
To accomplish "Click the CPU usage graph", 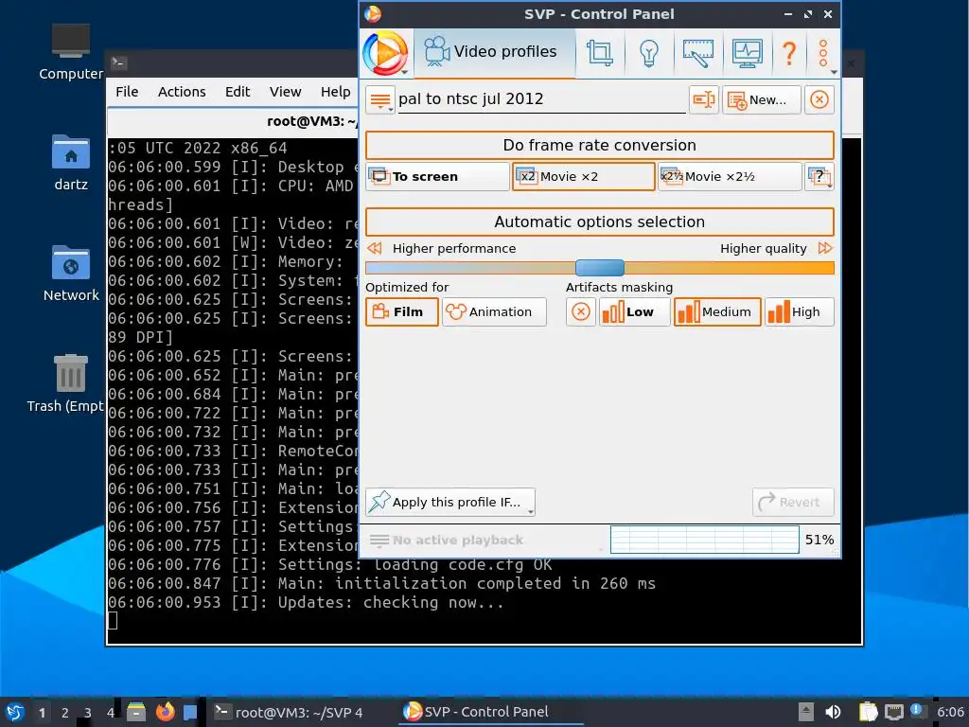I will click(x=704, y=540).
